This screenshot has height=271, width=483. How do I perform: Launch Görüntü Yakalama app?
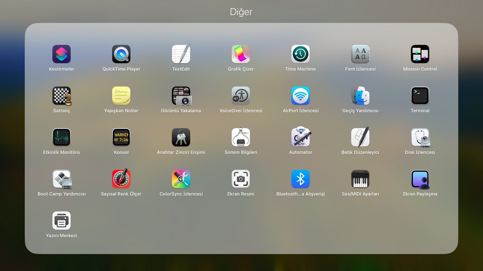(x=181, y=96)
